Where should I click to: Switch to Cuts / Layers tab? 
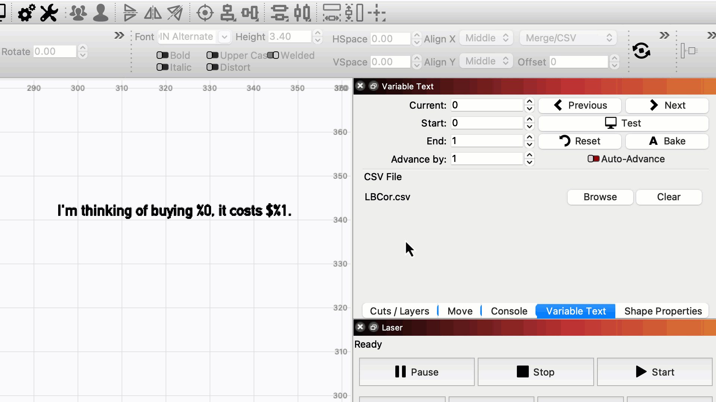(x=399, y=311)
